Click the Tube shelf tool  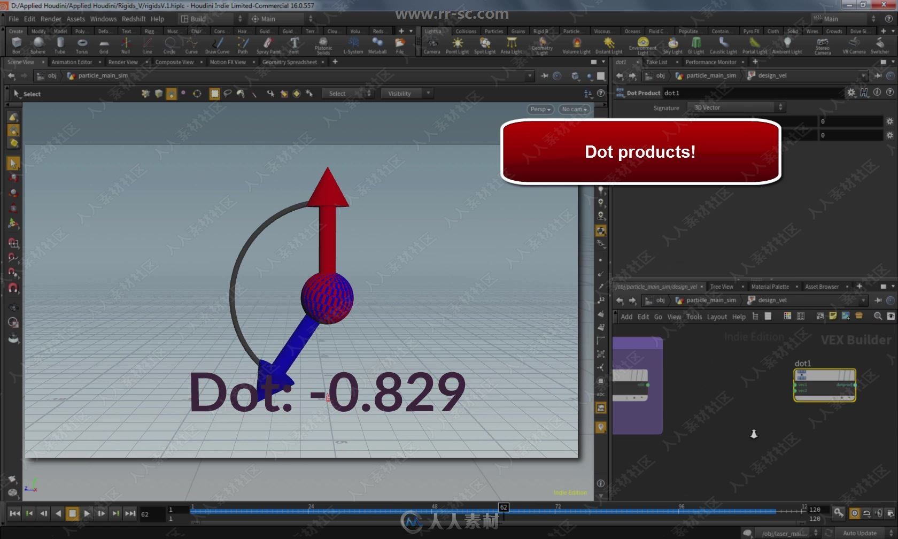tap(60, 45)
